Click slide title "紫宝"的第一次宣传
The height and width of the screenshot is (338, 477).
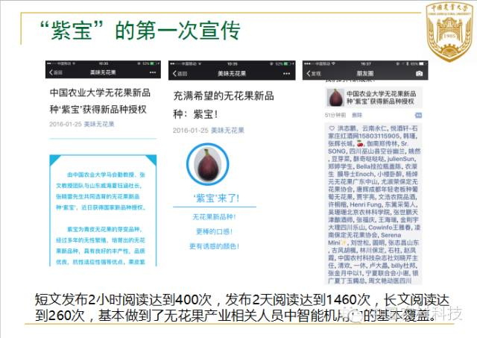pos(140,31)
